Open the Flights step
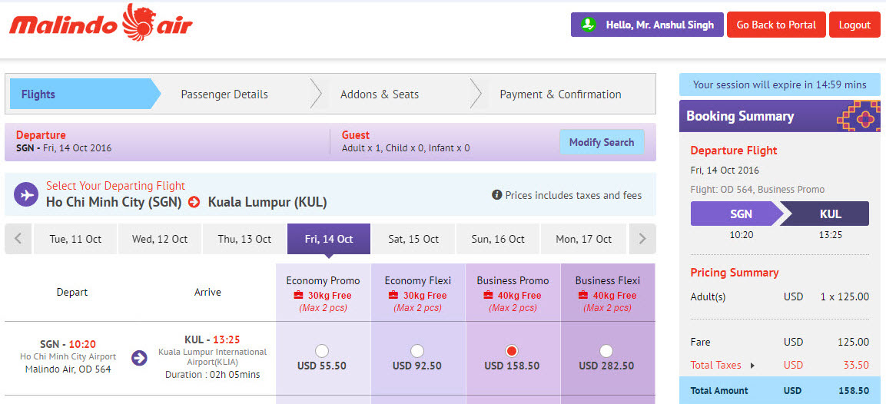The width and height of the screenshot is (886, 404). [x=85, y=94]
